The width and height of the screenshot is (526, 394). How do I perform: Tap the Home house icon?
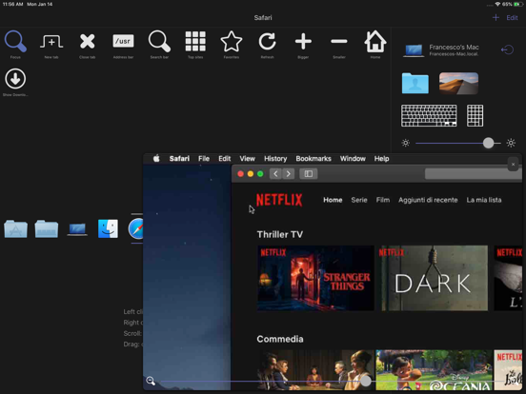[375, 42]
